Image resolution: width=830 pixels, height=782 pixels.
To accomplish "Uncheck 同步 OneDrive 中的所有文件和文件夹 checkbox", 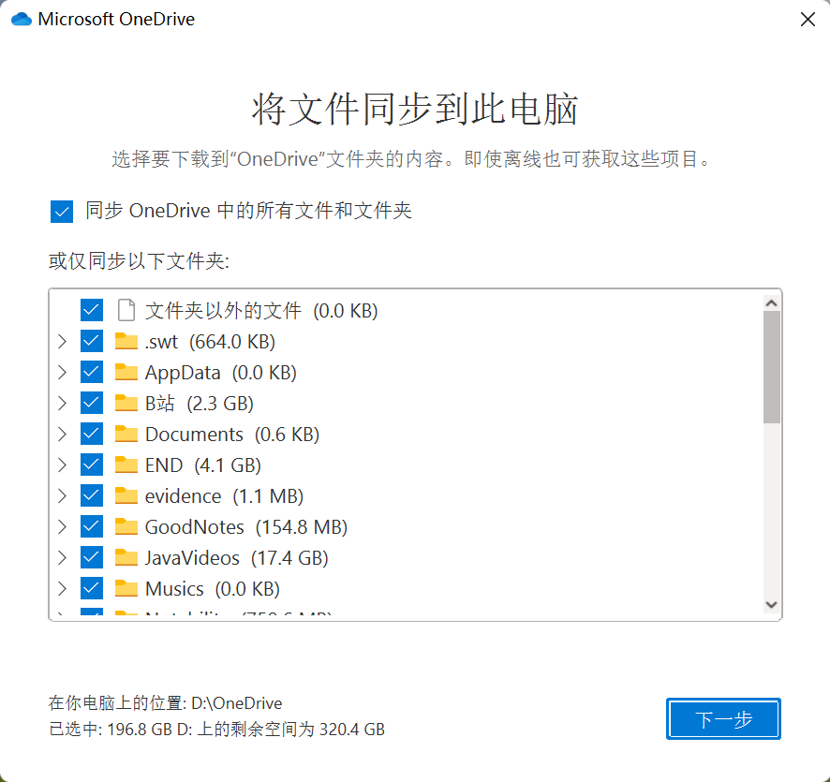I will (62, 212).
